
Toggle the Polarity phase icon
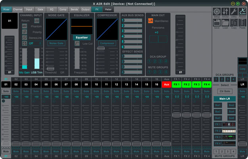pos(25,32)
